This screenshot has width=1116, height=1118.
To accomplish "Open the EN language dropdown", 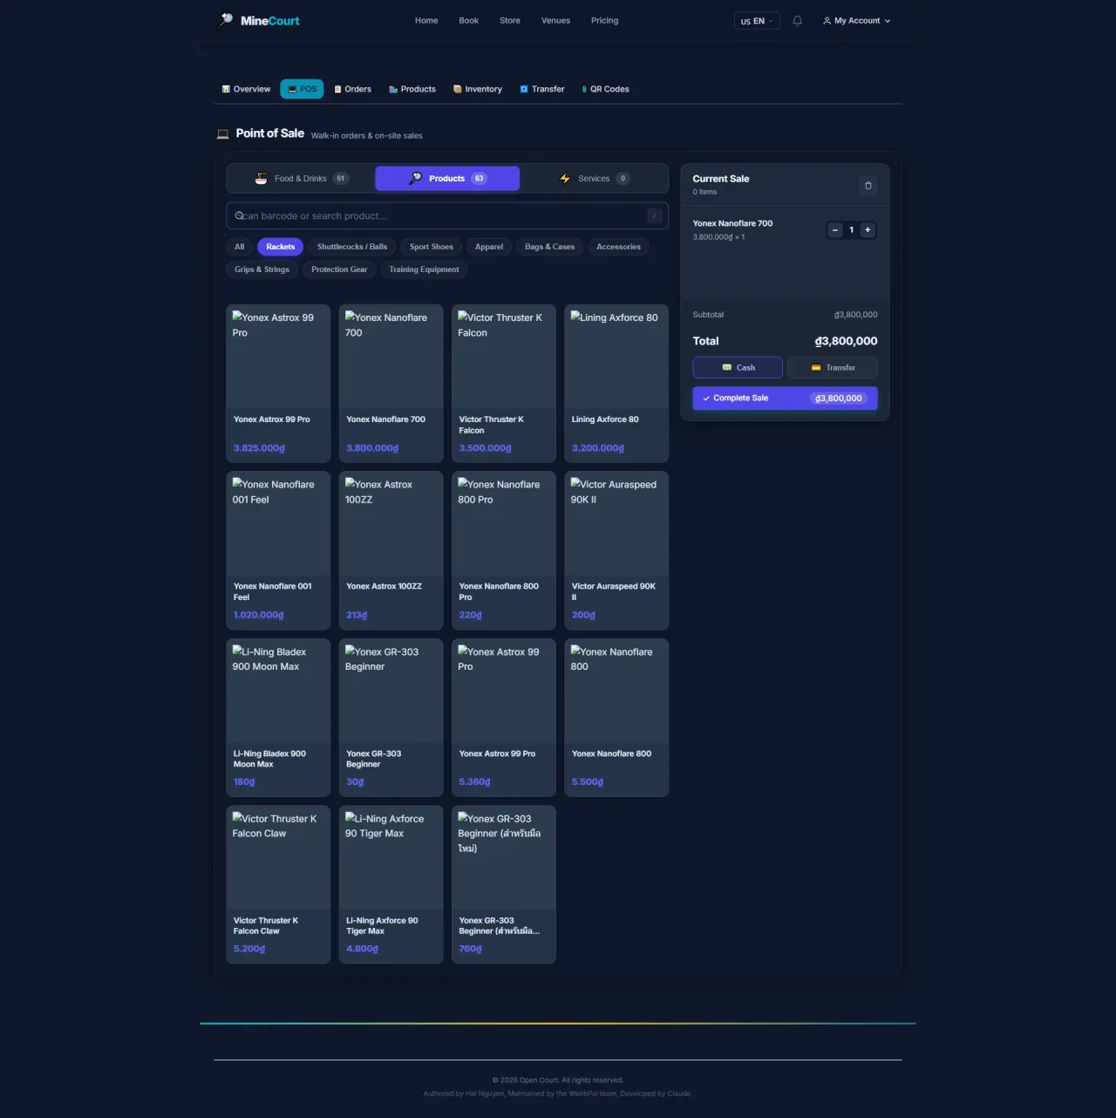I will 757,21.
